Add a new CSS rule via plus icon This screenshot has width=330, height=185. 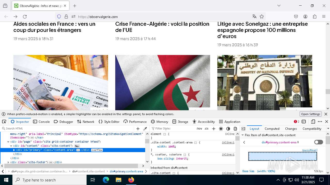pos(213,129)
